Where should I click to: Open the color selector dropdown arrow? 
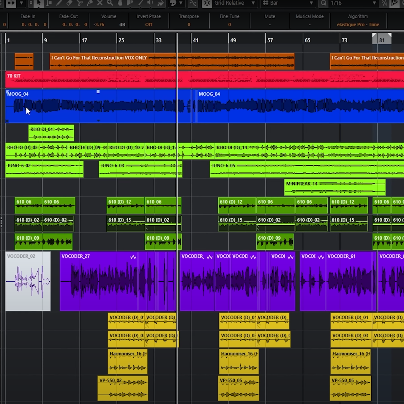181,3
